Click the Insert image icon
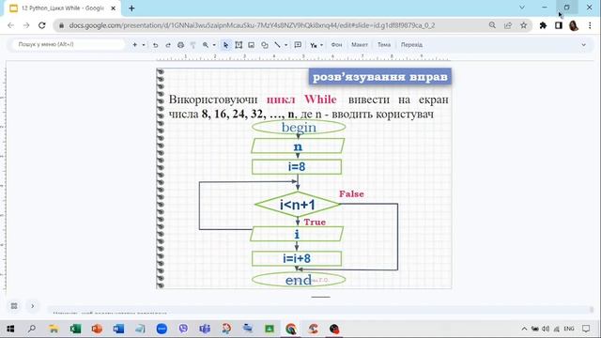The image size is (601, 338). (x=251, y=45)
